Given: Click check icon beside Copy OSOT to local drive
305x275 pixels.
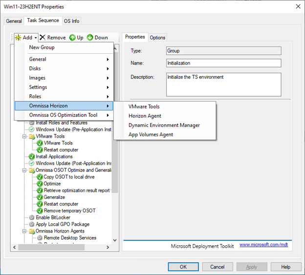Looking at the screenshot, I should (40, 177).
